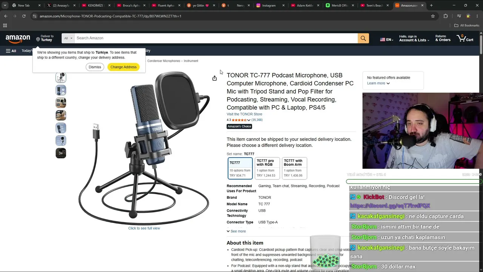
Task: Open the shopping Cart
Action: coord(465,38)
